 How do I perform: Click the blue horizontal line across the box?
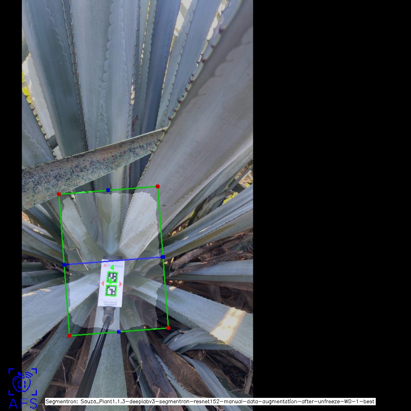pos(135,259)
